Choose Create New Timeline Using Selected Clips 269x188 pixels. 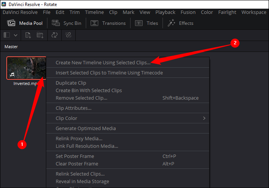[x=103, y=62]
